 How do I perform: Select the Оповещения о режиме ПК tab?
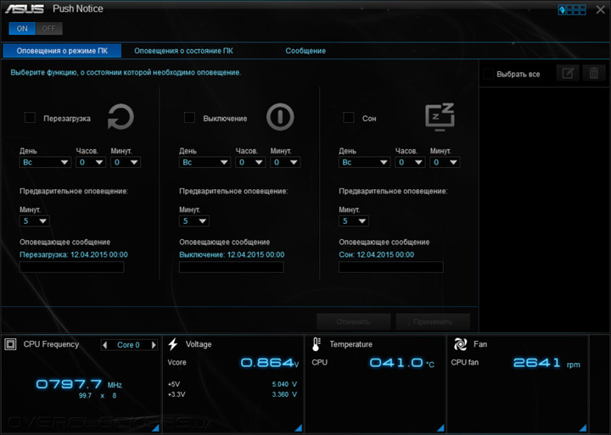(62, 51)
